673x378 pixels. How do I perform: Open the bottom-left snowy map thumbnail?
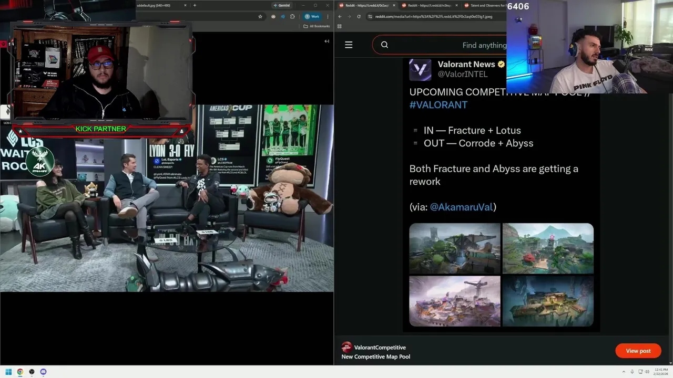pos(455,301)
